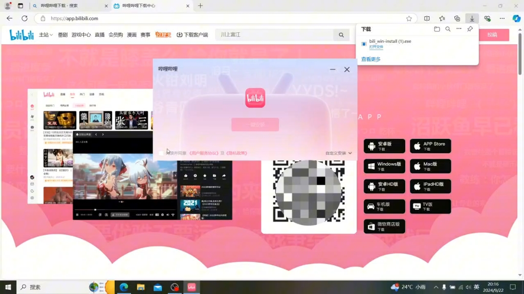Open the Mail app on the taskbar
524x294 pixels.
(158, 287)
